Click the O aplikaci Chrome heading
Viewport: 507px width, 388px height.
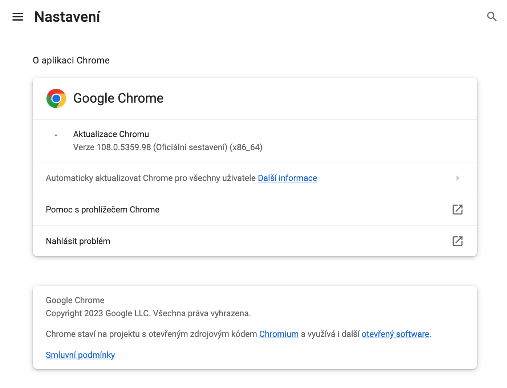coord(71,60)
